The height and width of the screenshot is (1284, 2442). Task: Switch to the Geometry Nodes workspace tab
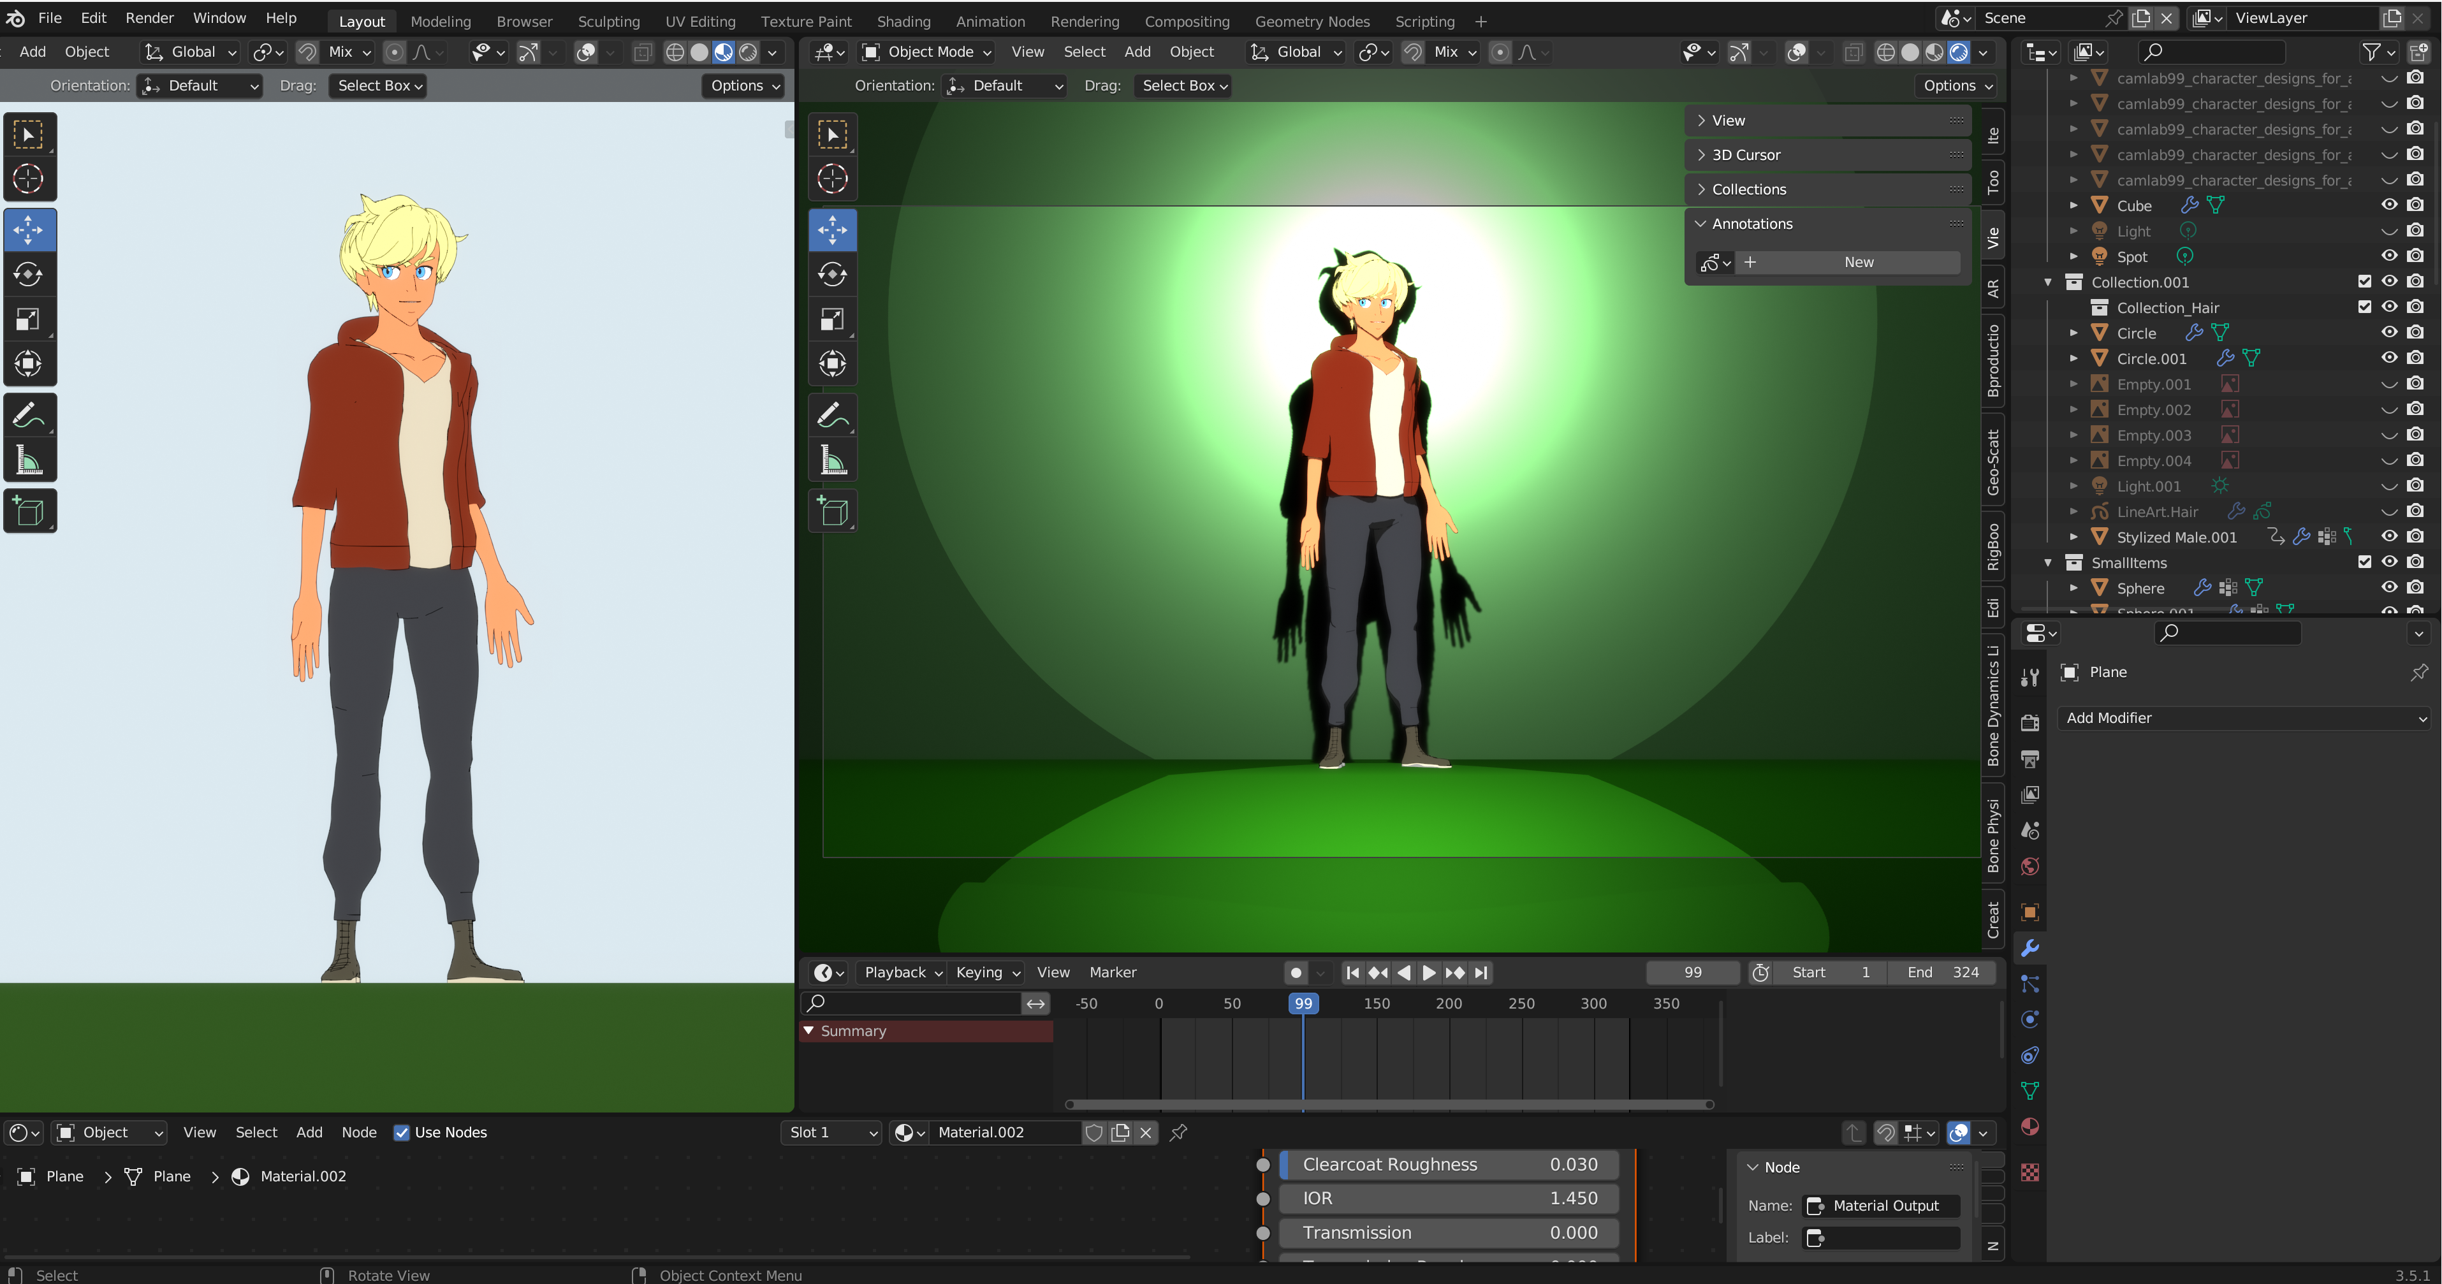click(x=1312, y=21)
